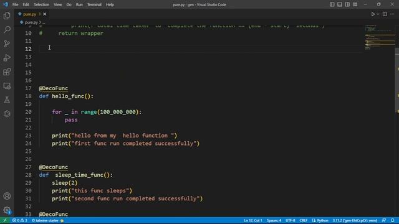This screenshot has height=224, width=399.
Task: Click Ln 12, Col 1 position indicator
Action: (252, 220)
